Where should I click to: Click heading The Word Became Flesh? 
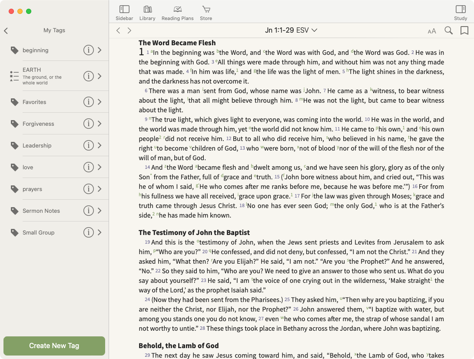(x=177, y=43)
